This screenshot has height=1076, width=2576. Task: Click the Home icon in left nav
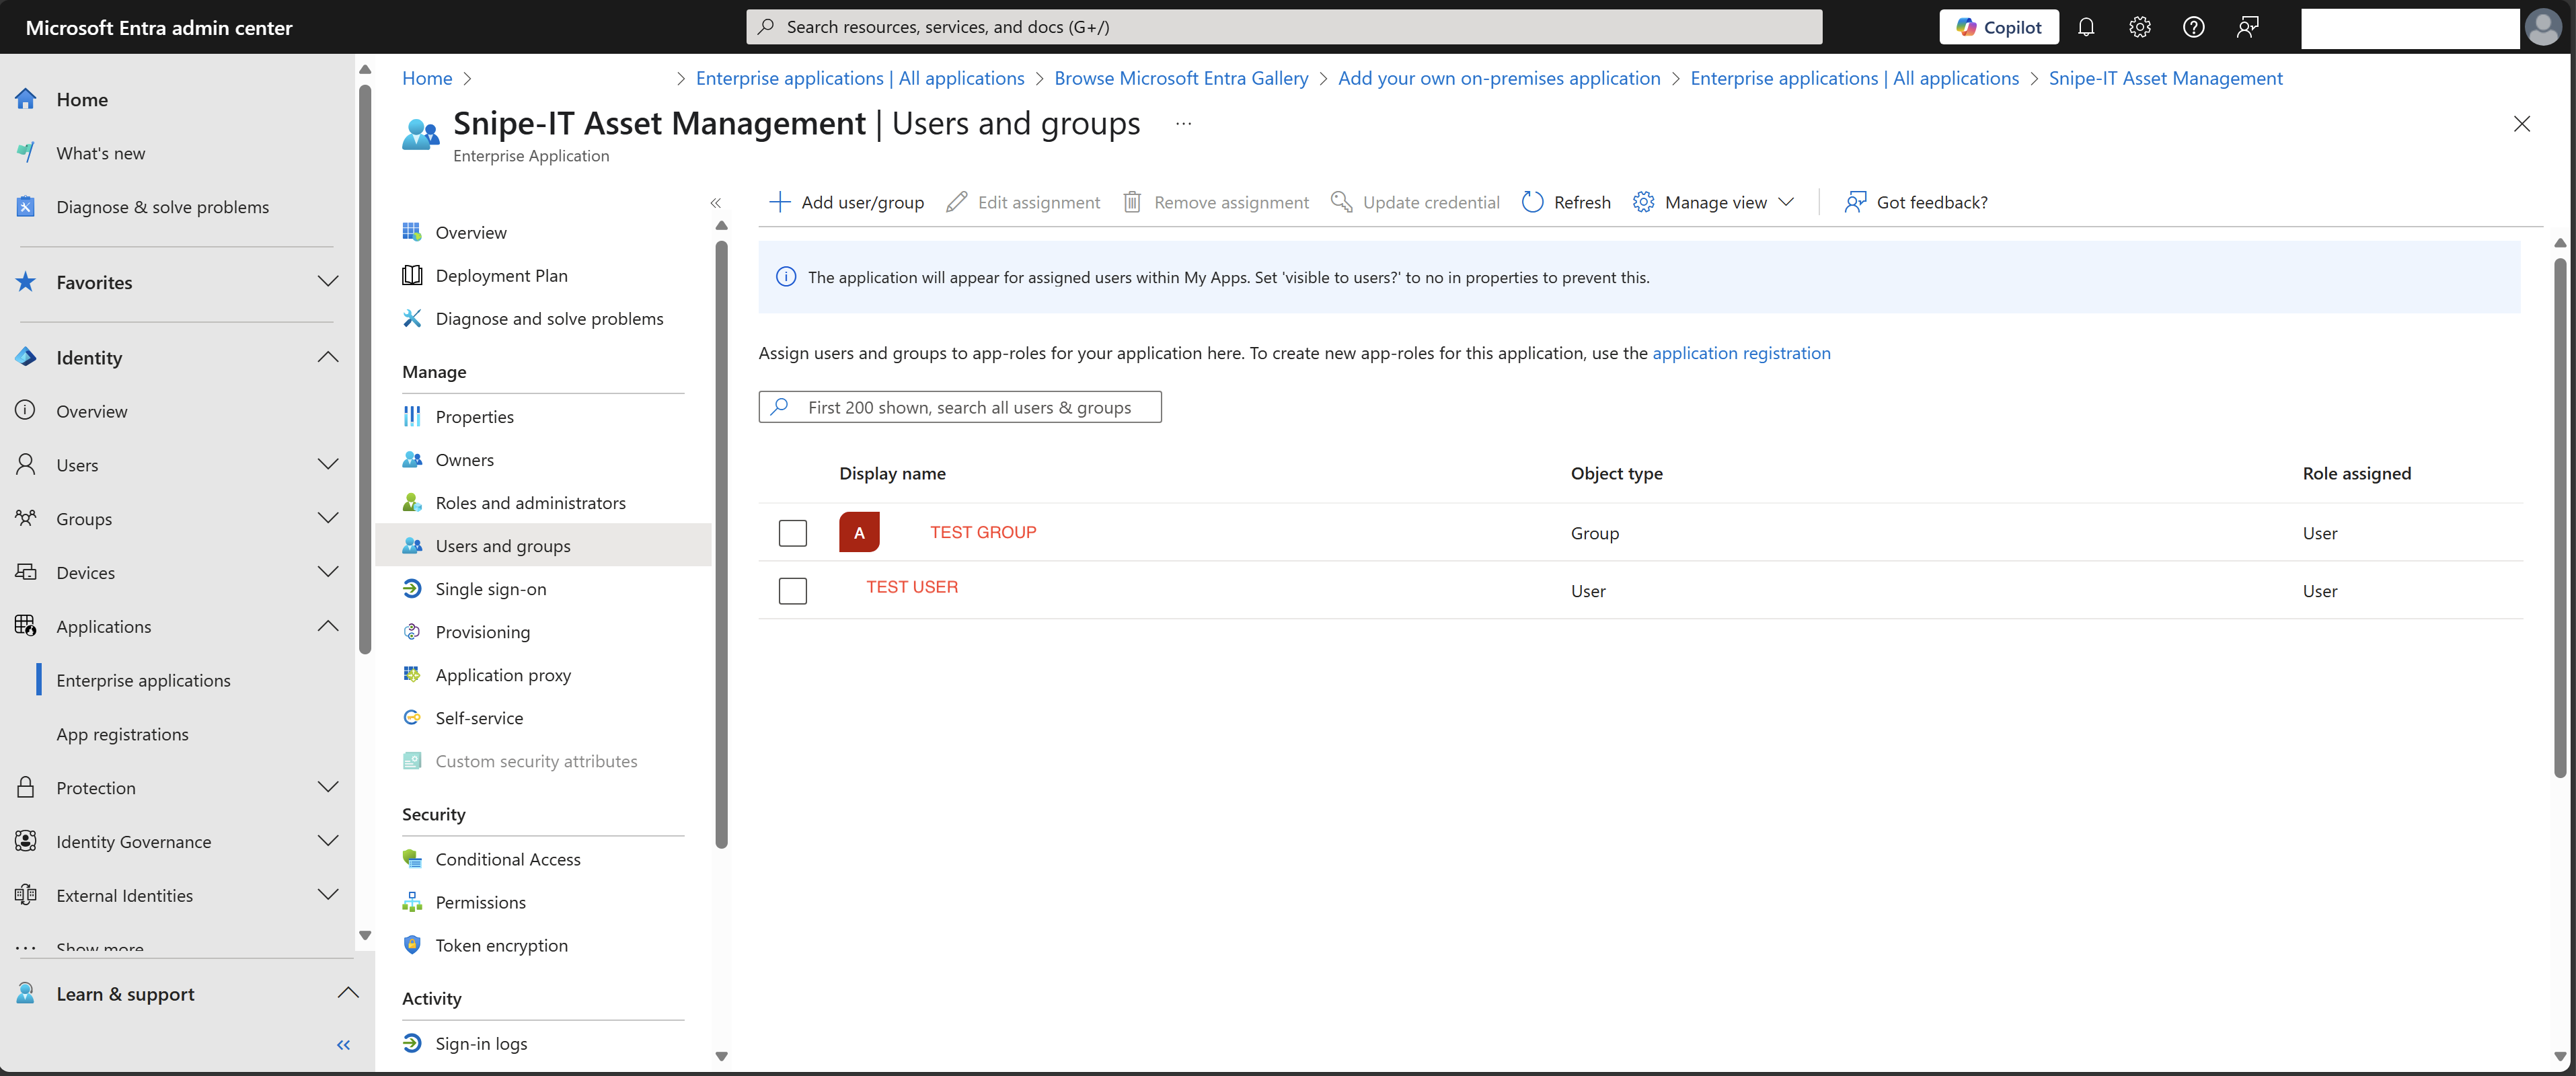click(26, 99)
